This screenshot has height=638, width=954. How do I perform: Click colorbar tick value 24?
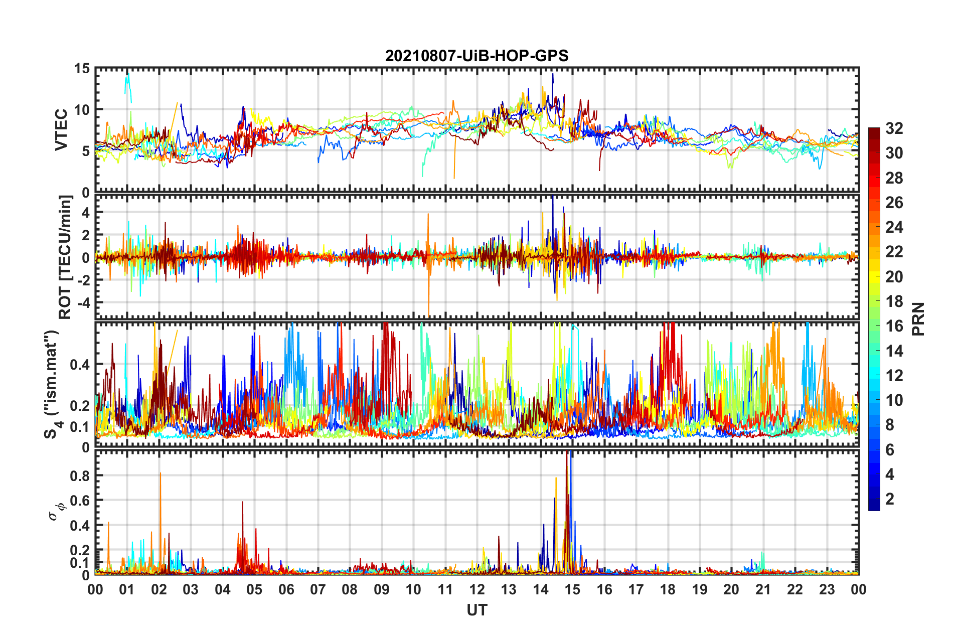pos(894,227)
